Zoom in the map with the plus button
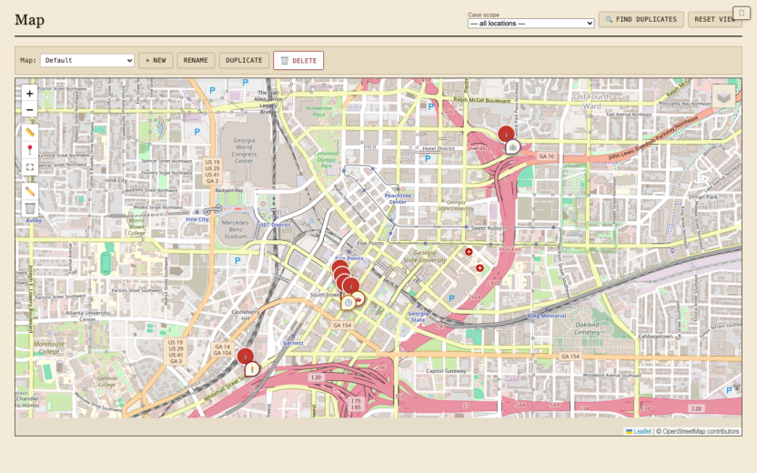Viewport: 757px width, 473px height. click(x=29, y=93)
